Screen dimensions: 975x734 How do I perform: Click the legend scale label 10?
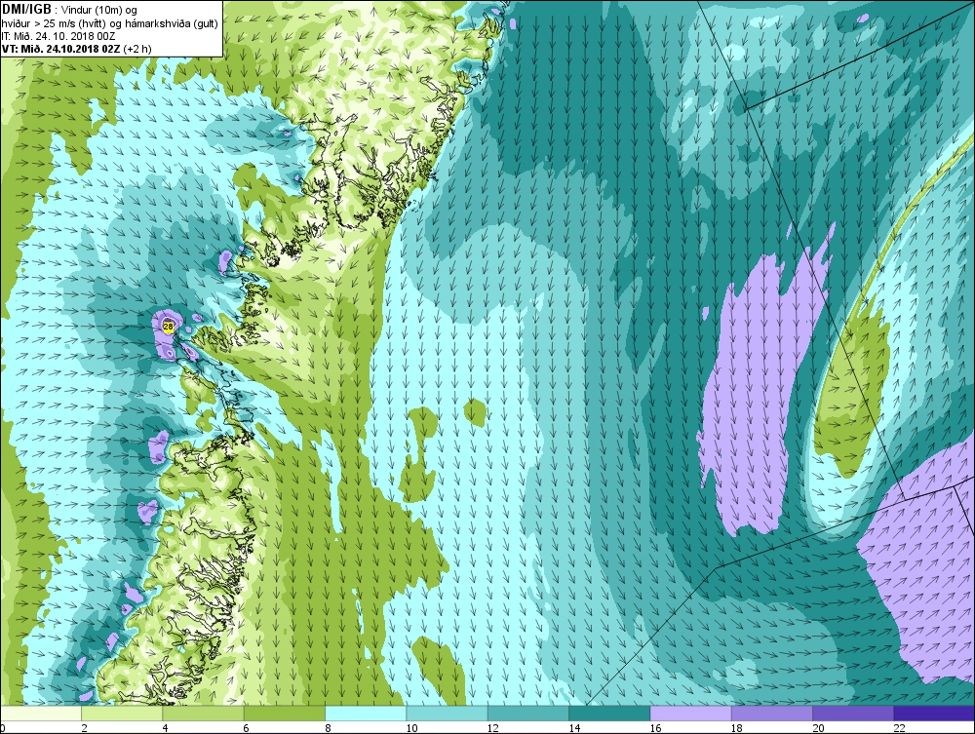click(x=411, y=728)
